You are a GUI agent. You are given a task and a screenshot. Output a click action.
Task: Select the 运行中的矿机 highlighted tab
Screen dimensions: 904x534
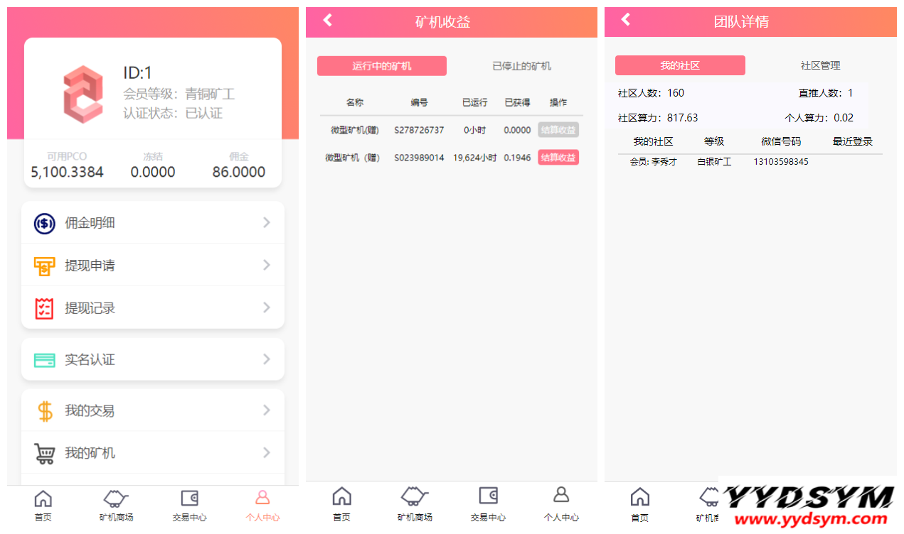(x=382, y=65)
